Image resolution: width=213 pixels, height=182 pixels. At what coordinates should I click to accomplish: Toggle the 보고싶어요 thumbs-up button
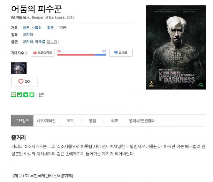coord(43,53)
